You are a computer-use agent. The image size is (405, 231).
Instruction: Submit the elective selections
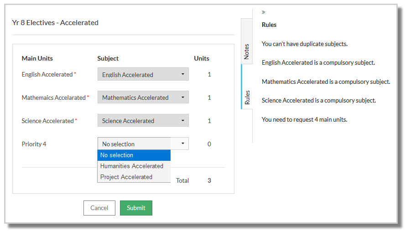[x=136, y=208]
